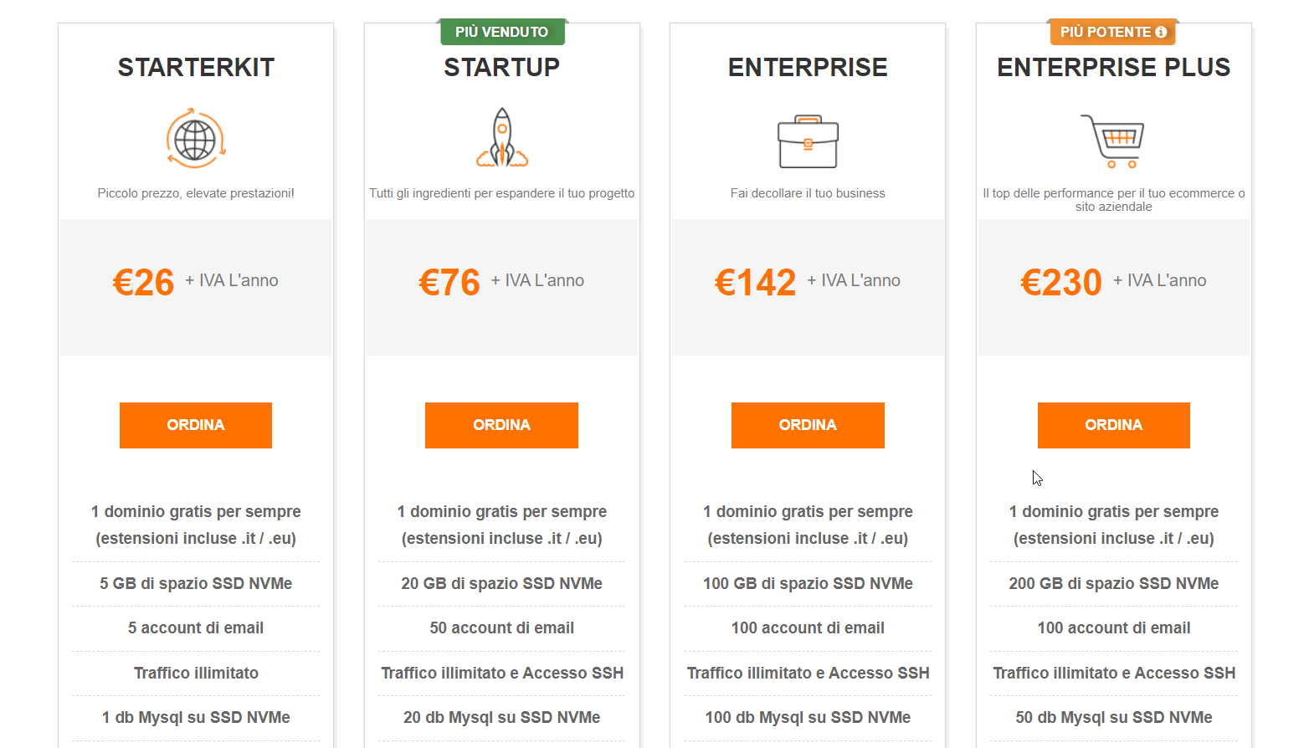Click the Enterprise briefcase icon
The width and height of the screenshot is (1309, 748).
pos(808,141)
